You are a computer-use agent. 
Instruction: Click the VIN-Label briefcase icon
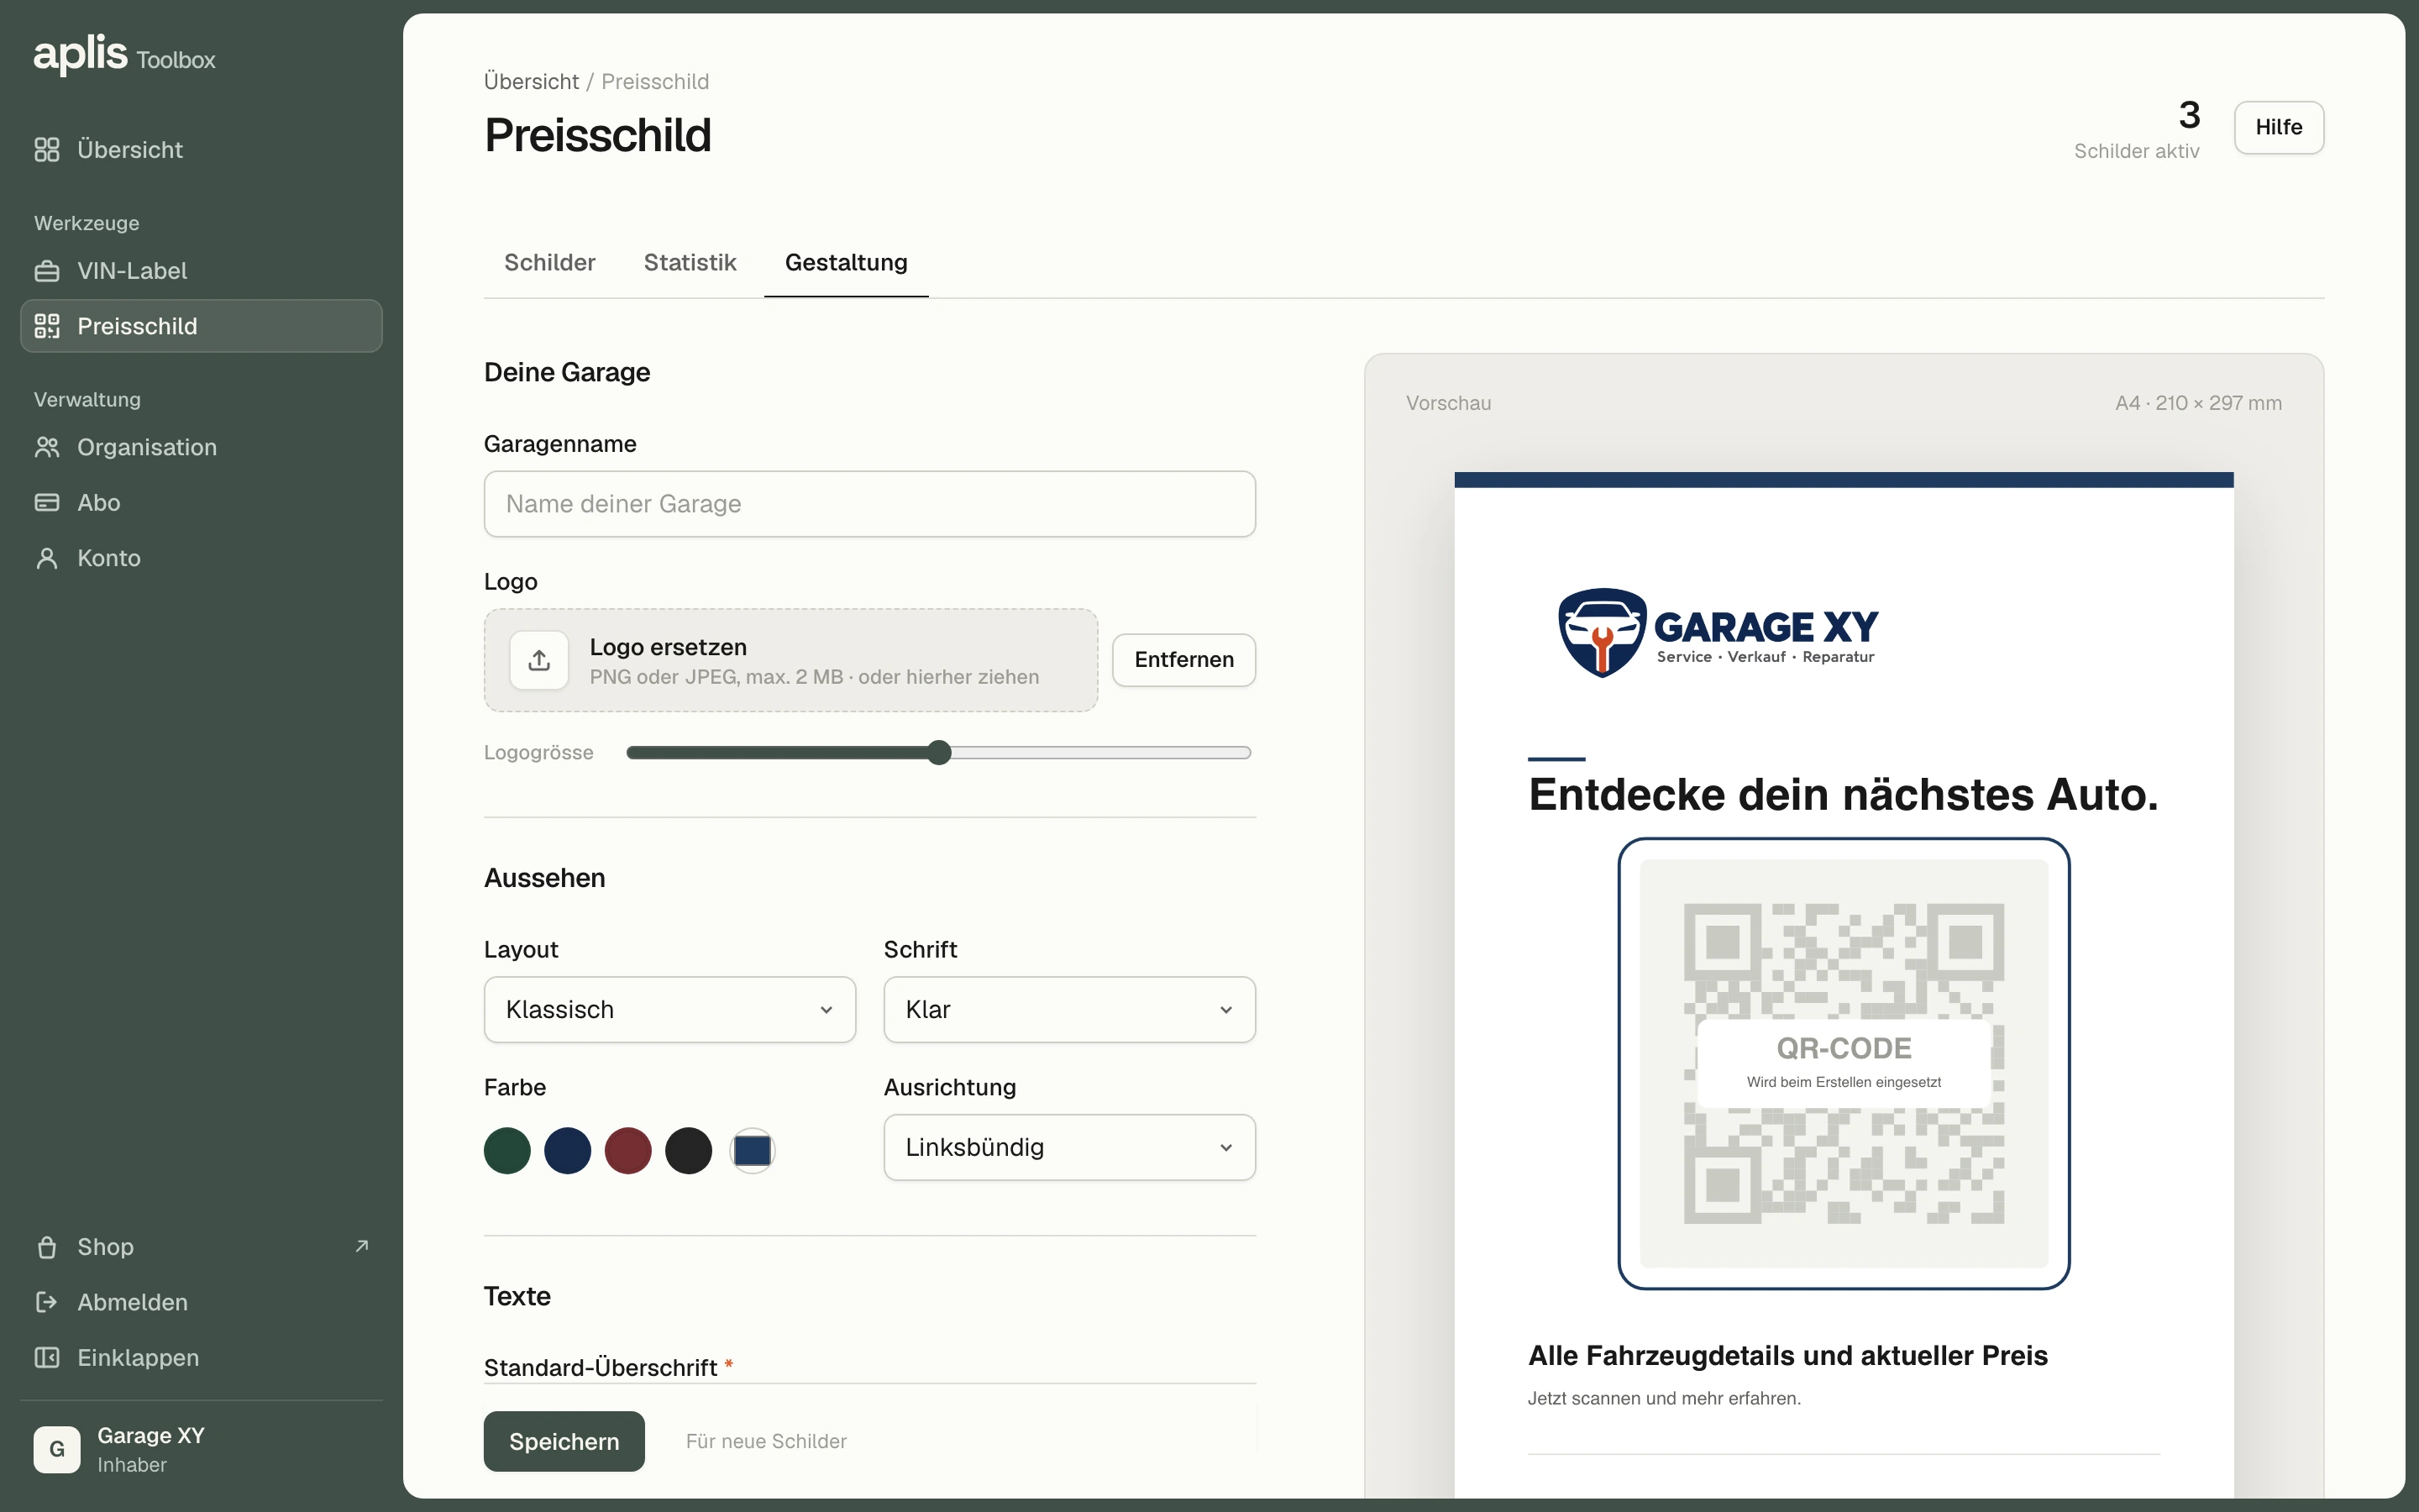(x=47, y=271)
